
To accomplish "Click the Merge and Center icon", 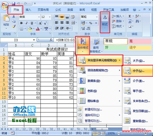I will tap(73, 23).
